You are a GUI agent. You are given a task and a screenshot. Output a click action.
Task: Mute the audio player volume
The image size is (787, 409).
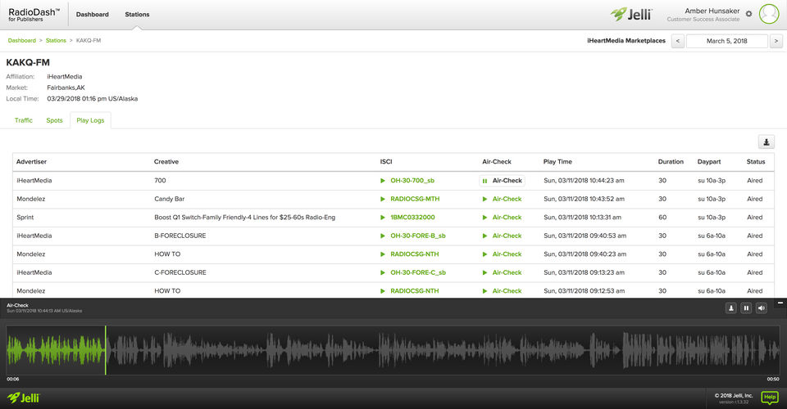pos(762,308)
